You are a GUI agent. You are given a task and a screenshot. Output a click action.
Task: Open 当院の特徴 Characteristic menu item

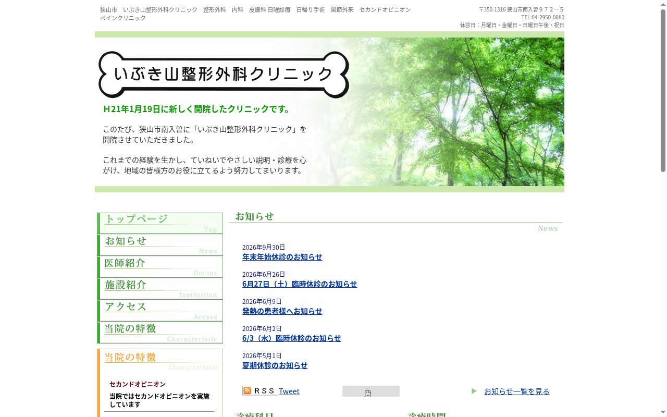(160, 333)
